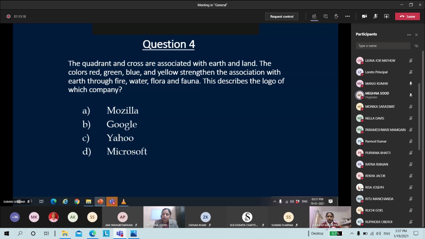Expand the +36 hidden participants overflow

click(15, 217)
